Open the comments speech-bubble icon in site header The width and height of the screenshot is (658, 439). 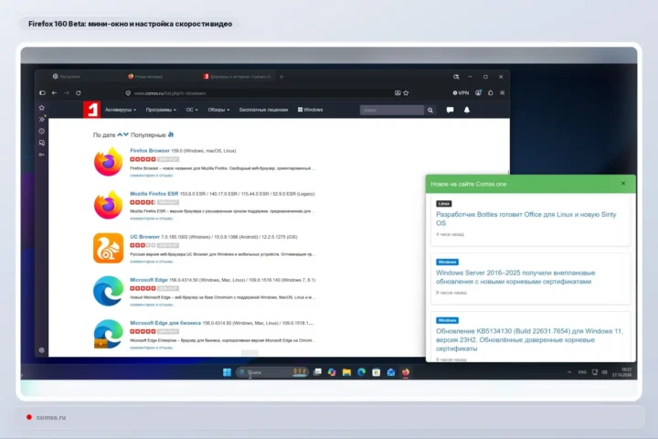tap(450, 110)
